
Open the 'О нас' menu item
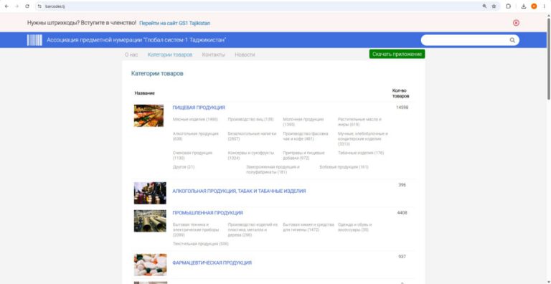(x=131, y=55)
